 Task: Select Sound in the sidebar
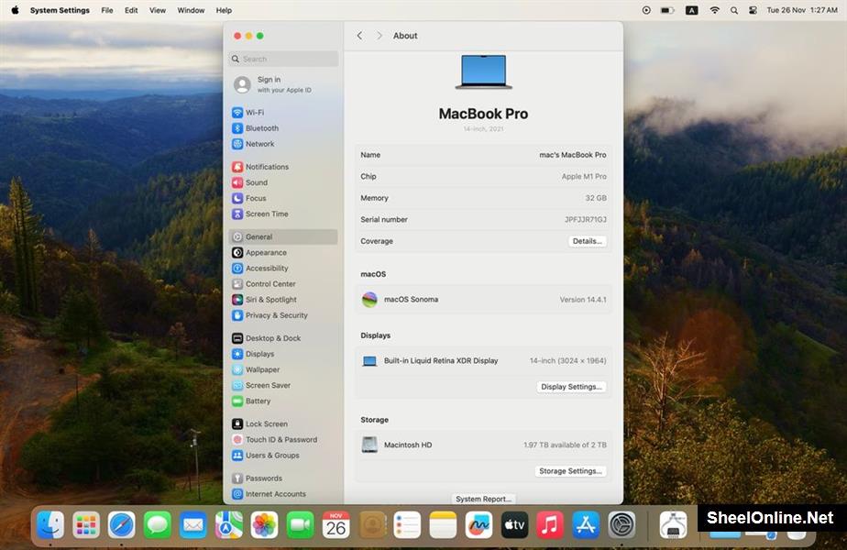tap(283, 182)
